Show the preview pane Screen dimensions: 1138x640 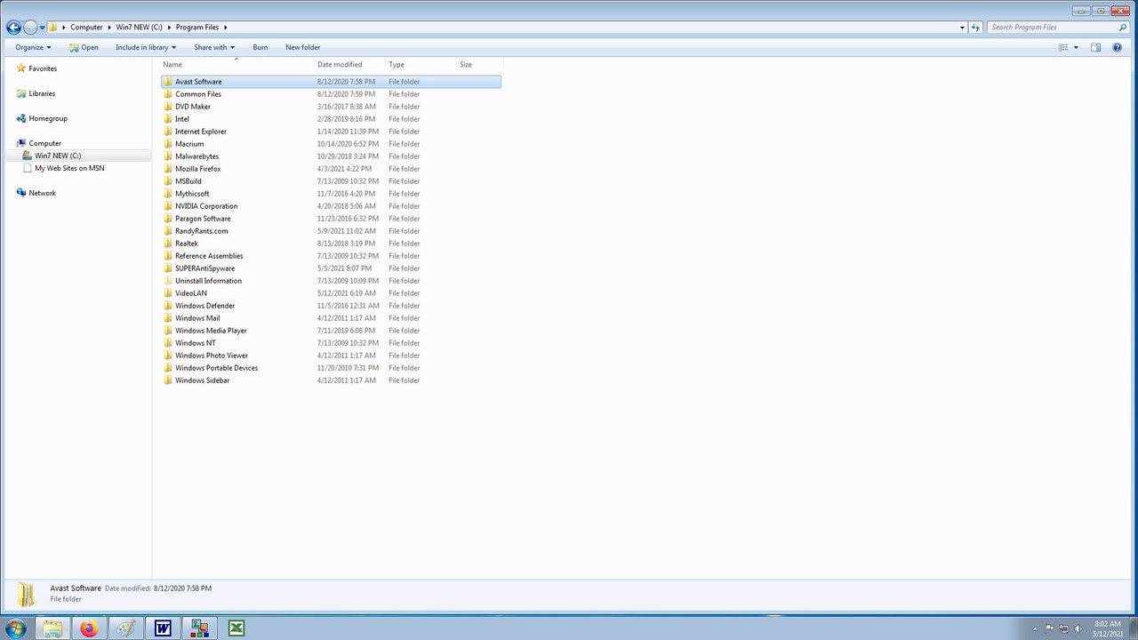1096,47
